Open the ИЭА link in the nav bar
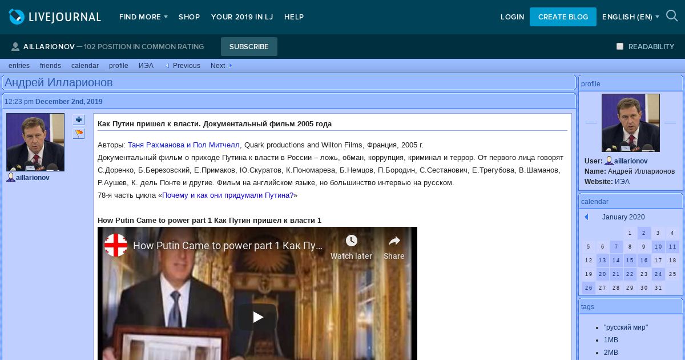The height and width of the screenshot is (360, 685). pyautogui.click(x=146, y=66)
